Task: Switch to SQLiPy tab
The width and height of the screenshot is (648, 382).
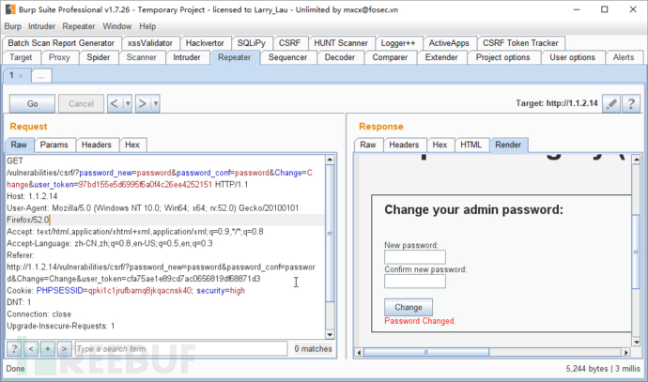Action: click(x=252, y=43)
